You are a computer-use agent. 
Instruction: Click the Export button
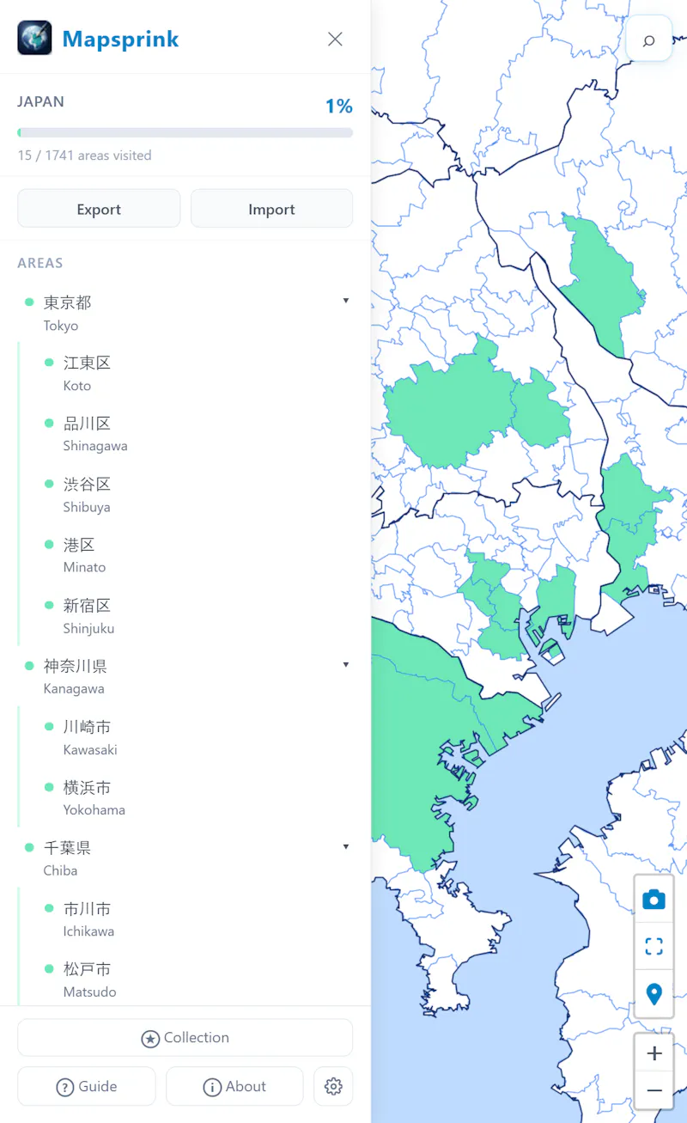(x=99, y=209)
